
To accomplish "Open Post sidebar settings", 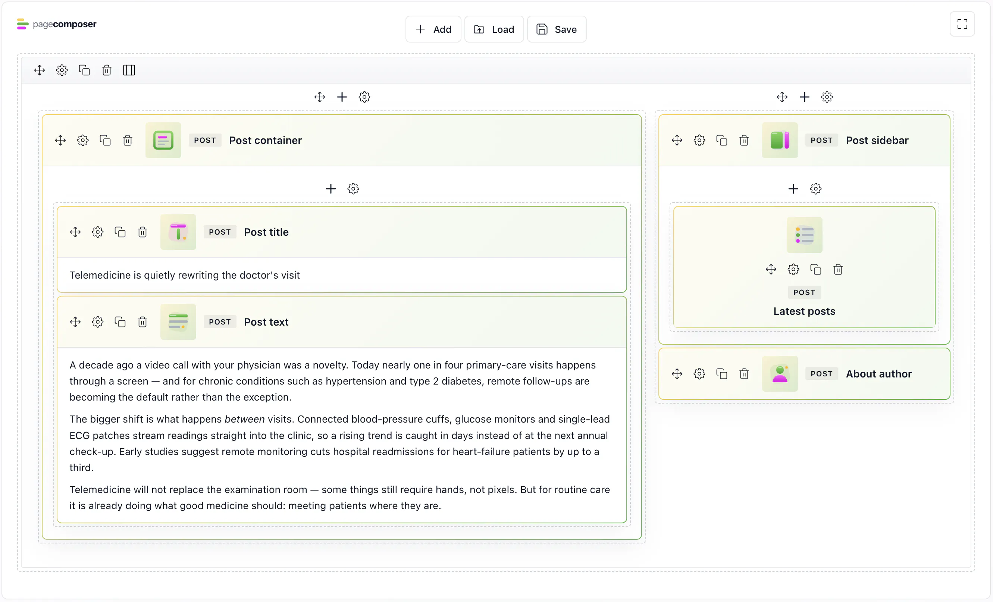I will (x=699, y=140).
